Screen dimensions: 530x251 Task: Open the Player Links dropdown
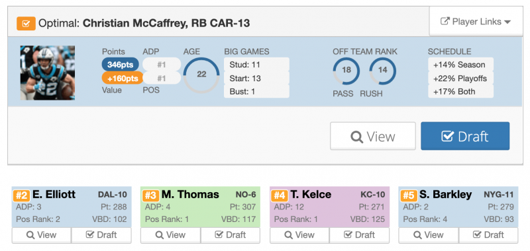(476, 21)
